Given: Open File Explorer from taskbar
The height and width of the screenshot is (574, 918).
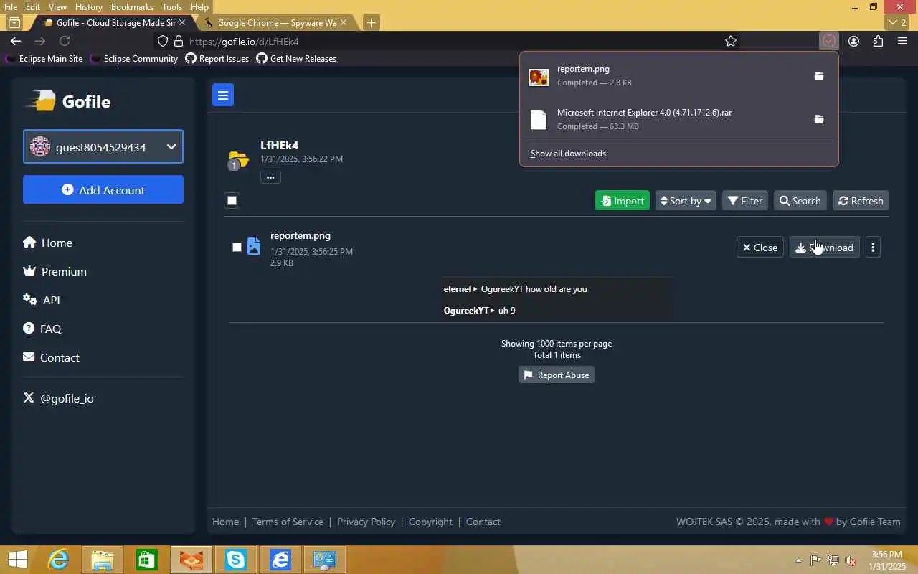Looking at the screenshot, I should click(x=103, y=560).
